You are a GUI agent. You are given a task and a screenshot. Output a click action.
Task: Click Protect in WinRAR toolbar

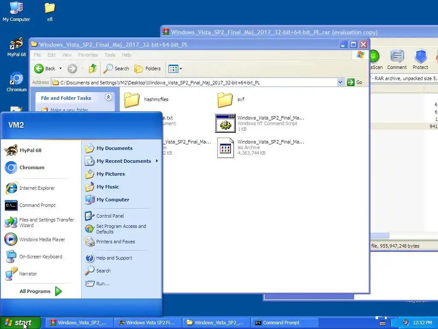420,60
